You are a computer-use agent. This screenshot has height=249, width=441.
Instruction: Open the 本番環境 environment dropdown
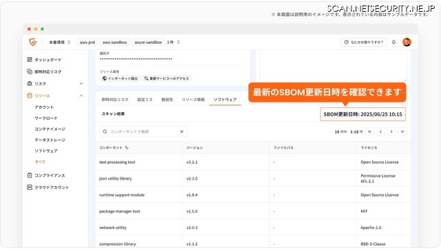click(x=59, y=43)
